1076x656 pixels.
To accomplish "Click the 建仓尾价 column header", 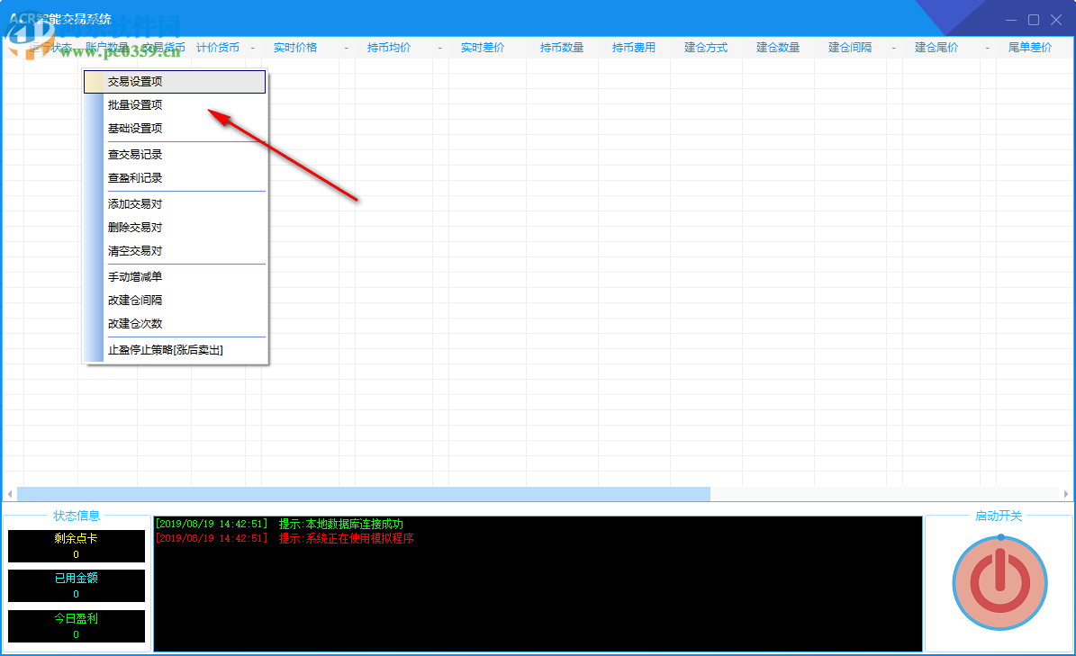I will click(x=936, y=48).
